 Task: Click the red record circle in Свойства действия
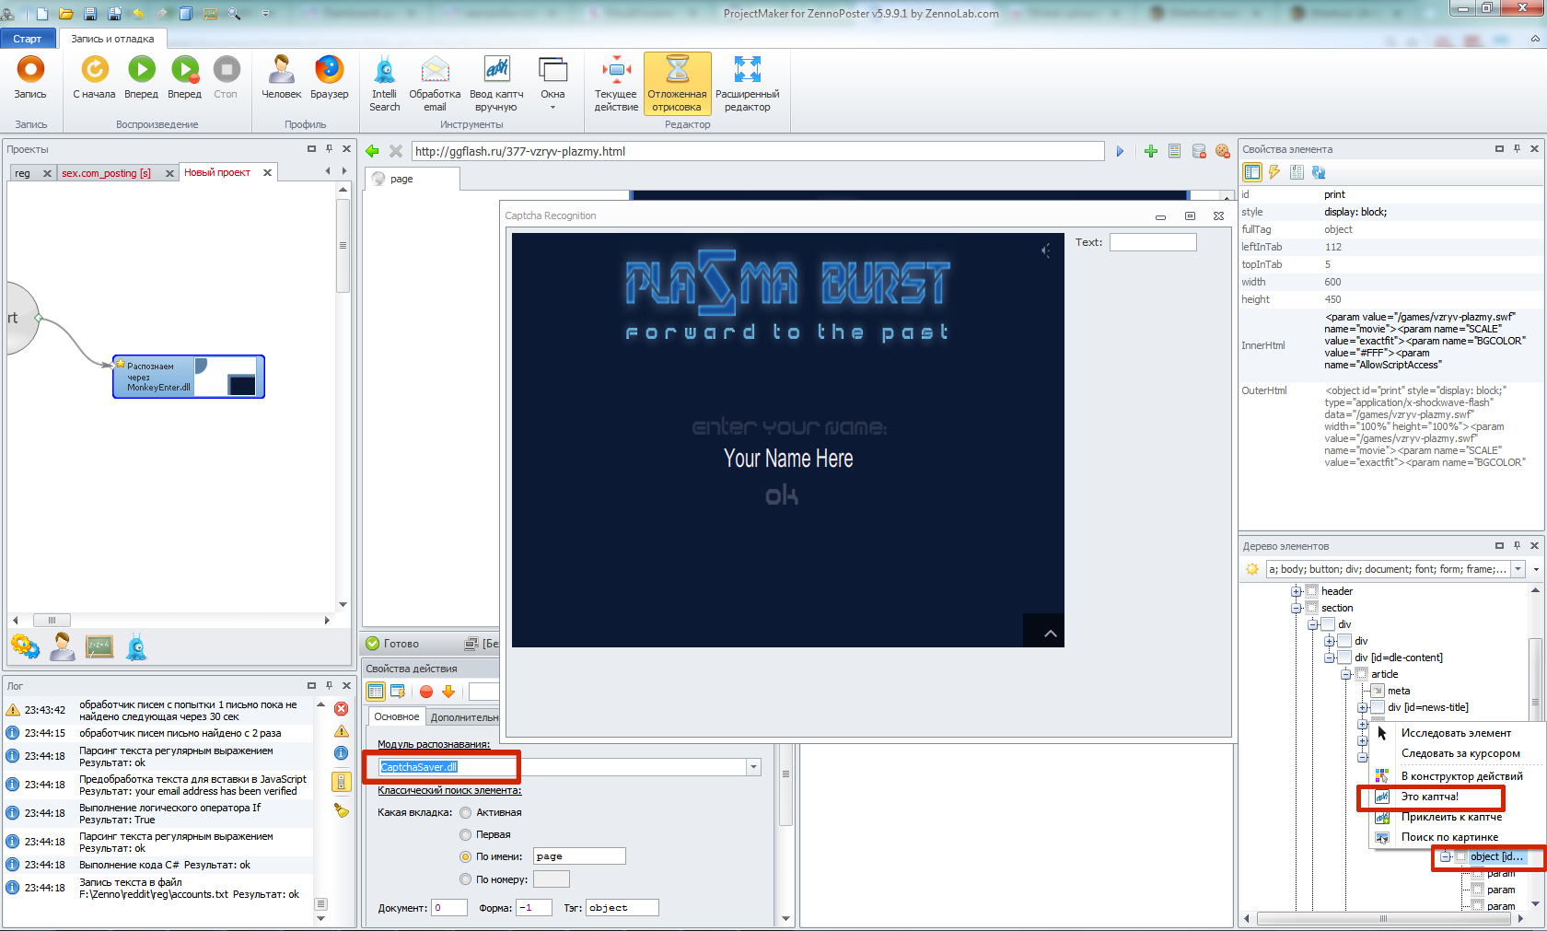pos(425,692)
